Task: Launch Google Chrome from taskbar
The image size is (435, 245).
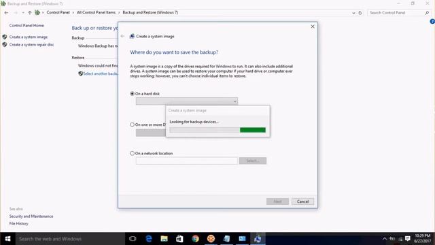Action: pyautogui.click(x=195, y=239)
